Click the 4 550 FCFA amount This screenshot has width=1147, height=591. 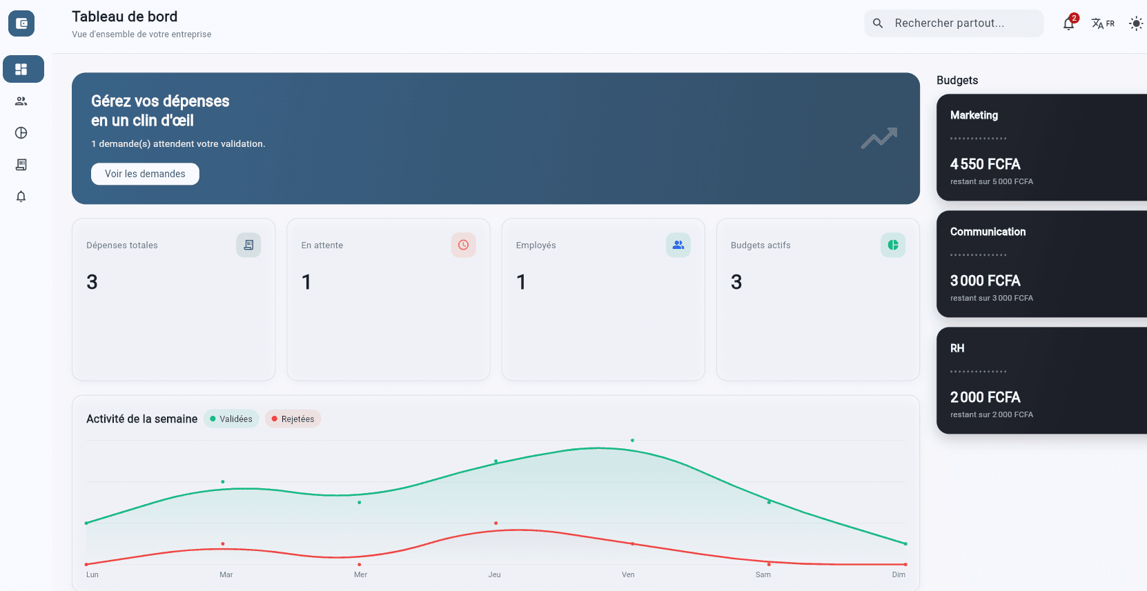click(x=985, y=164)
